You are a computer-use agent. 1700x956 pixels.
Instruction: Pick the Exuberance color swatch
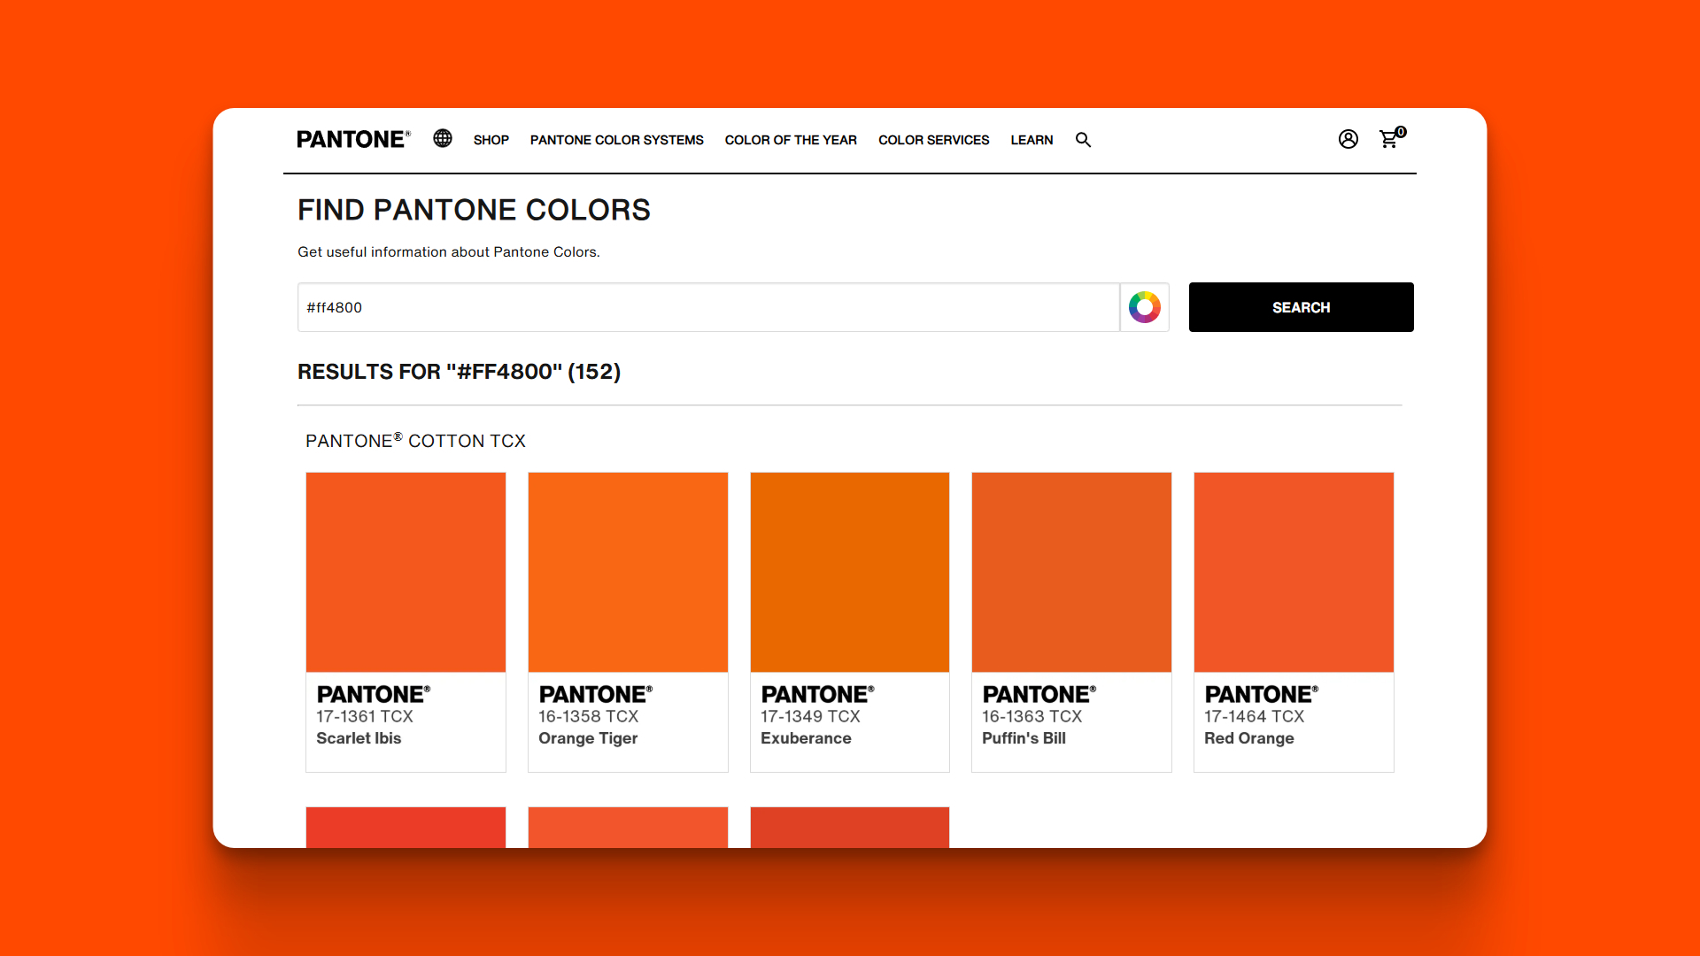pos(850,572)
